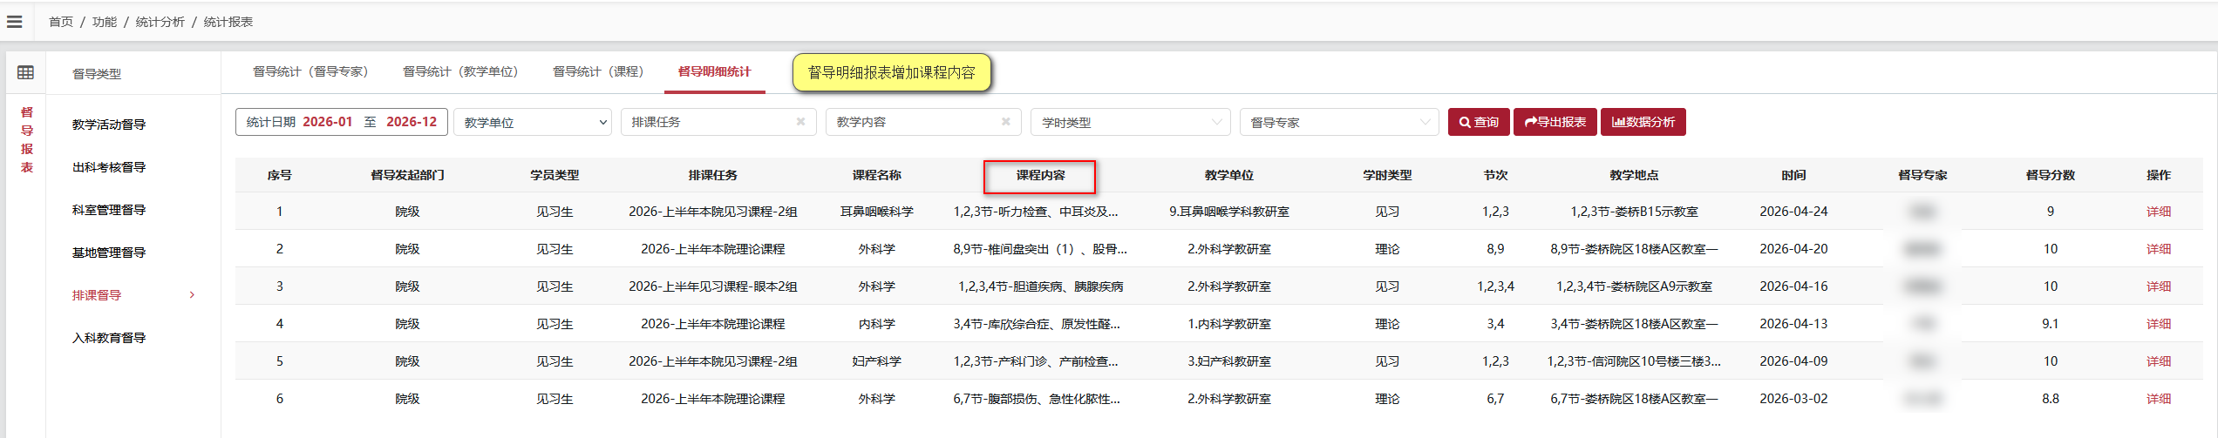Viewport: 2218px width, 438px height.
Task: Click cell 1,2,3,4节-胆道疾病、胰腺疾病
Action: (x=1040, y=286)
